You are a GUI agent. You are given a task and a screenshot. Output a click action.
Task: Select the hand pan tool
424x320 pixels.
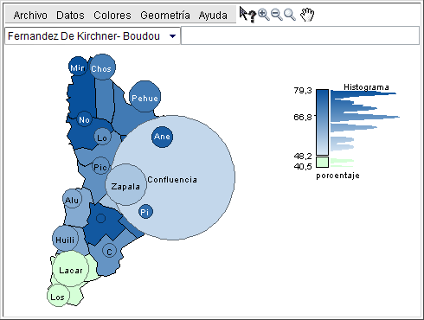(307, 15)
